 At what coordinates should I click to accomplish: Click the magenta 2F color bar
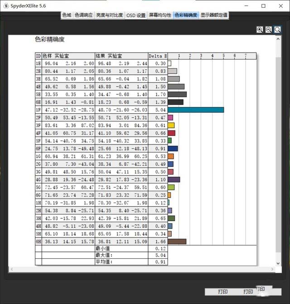click(x=170, y=117)
